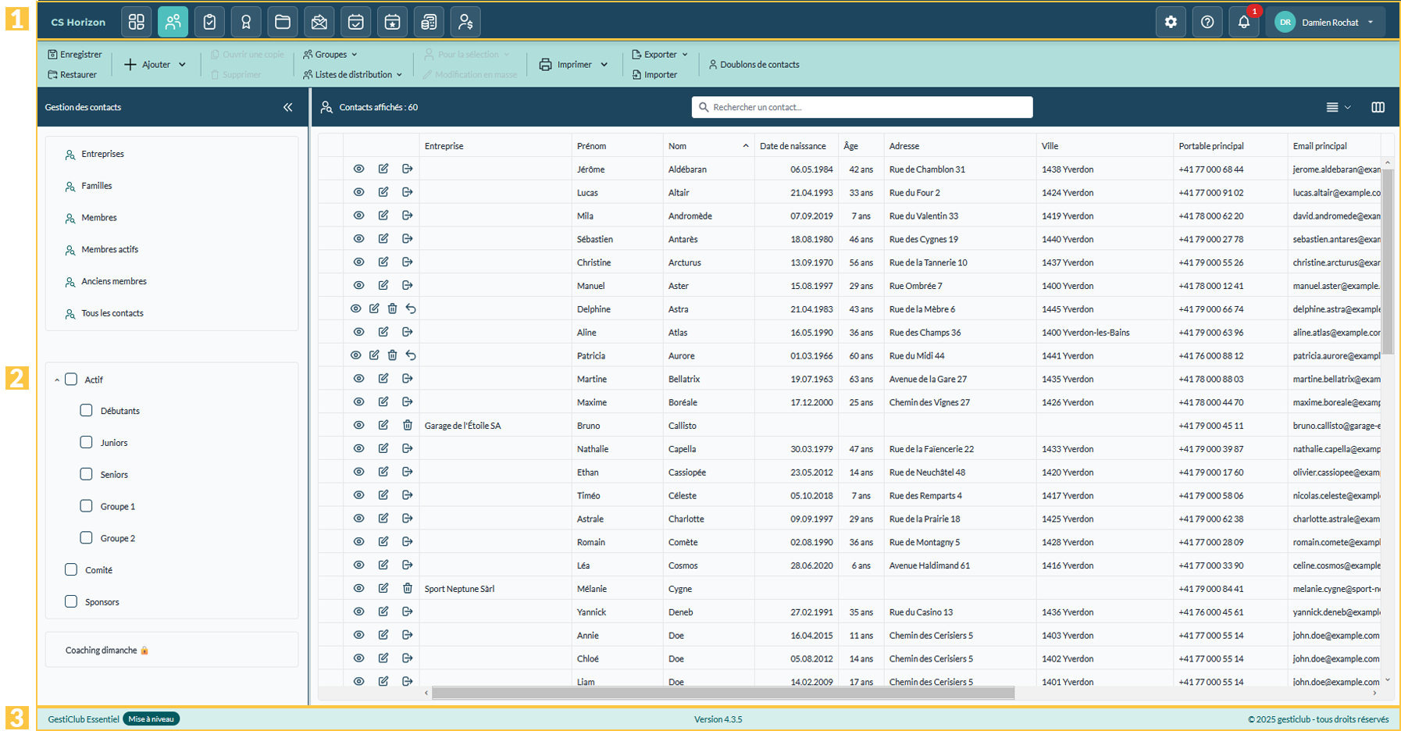The width and height of the screenshot is (1401, 731).
Task: Check the Débutants checkbox
Action: click(87, 411)
